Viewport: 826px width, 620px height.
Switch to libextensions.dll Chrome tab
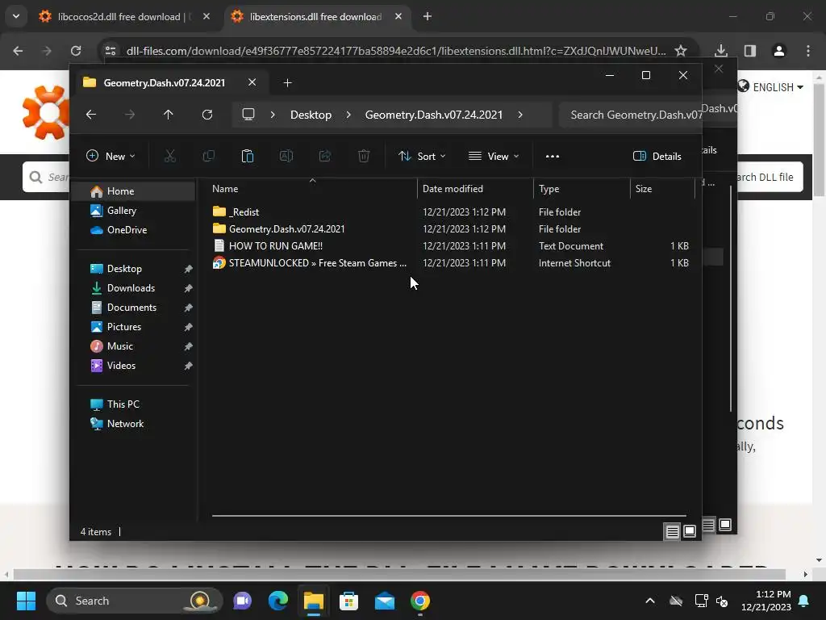[319, 16]
